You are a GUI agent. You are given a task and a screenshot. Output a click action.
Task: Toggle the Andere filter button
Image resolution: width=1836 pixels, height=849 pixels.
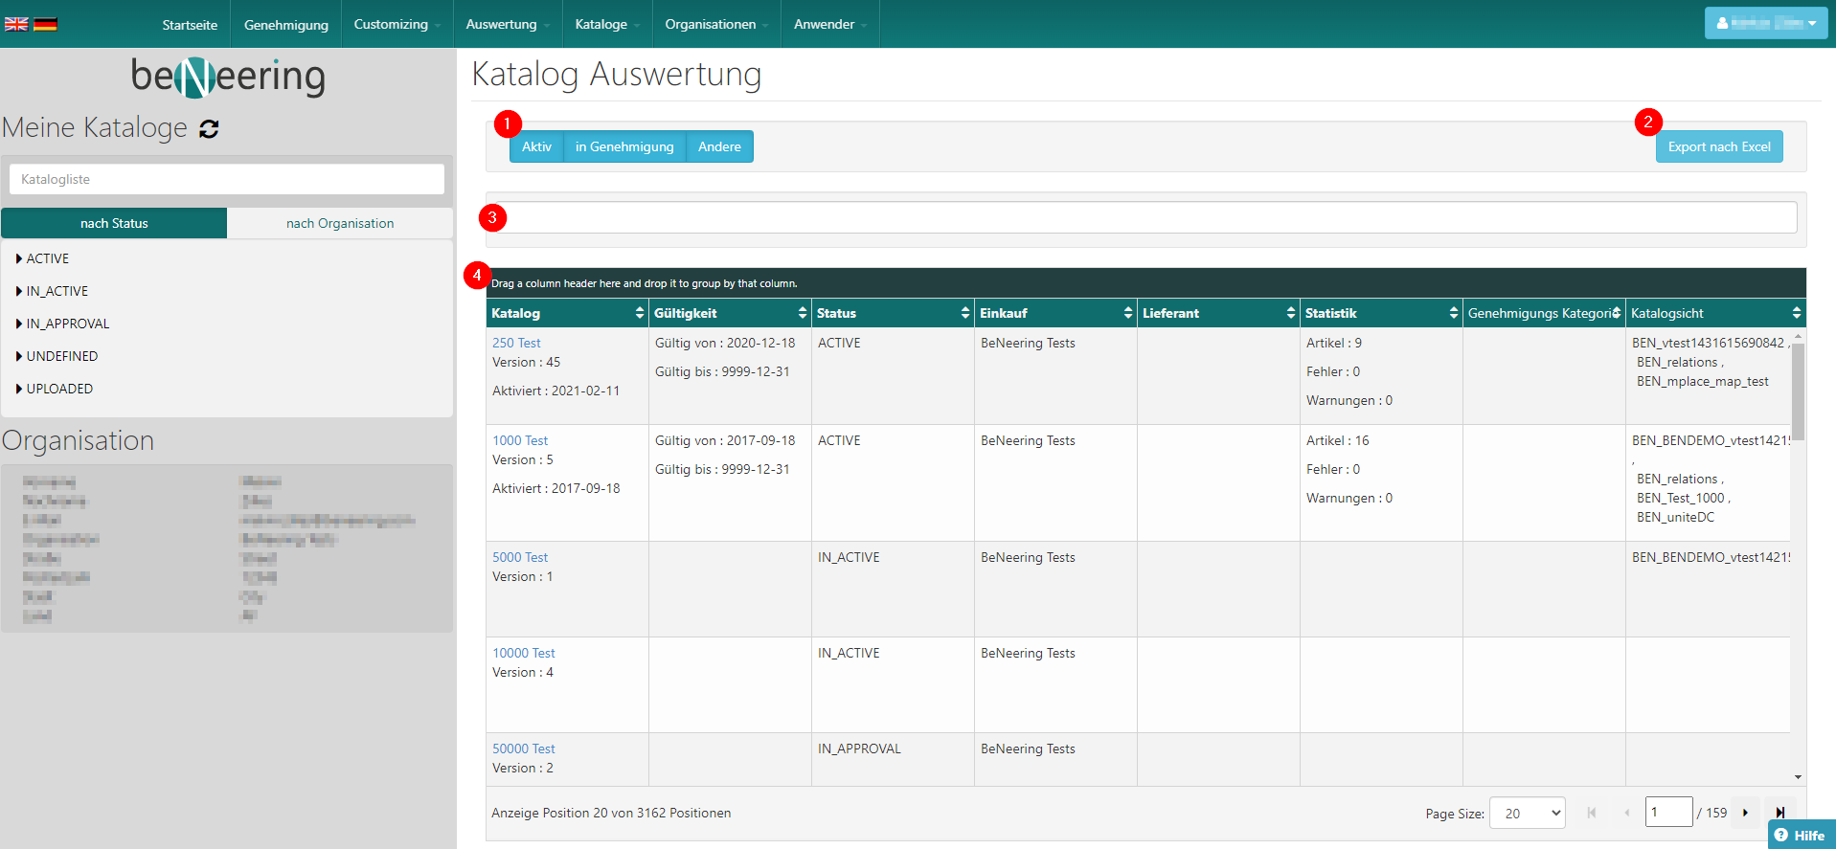[x=719, y=146]
